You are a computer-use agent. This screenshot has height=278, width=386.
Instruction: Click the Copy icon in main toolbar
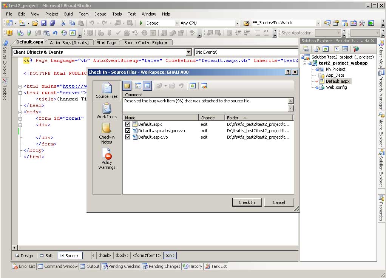(72, 23)
